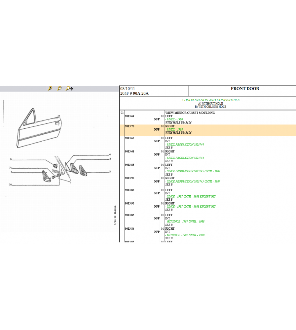This screenshot has width=296, height=330.
Task: Open part number 9013 67
Action: tap(129, 138)
